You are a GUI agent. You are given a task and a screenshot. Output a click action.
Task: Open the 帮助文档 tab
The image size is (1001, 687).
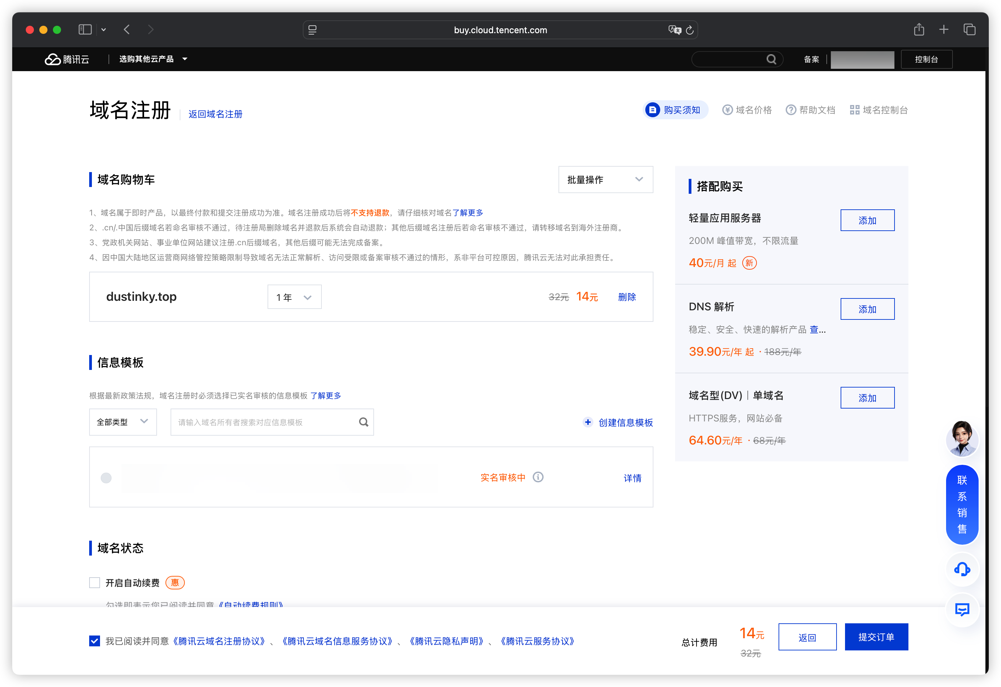pos(810,110)
